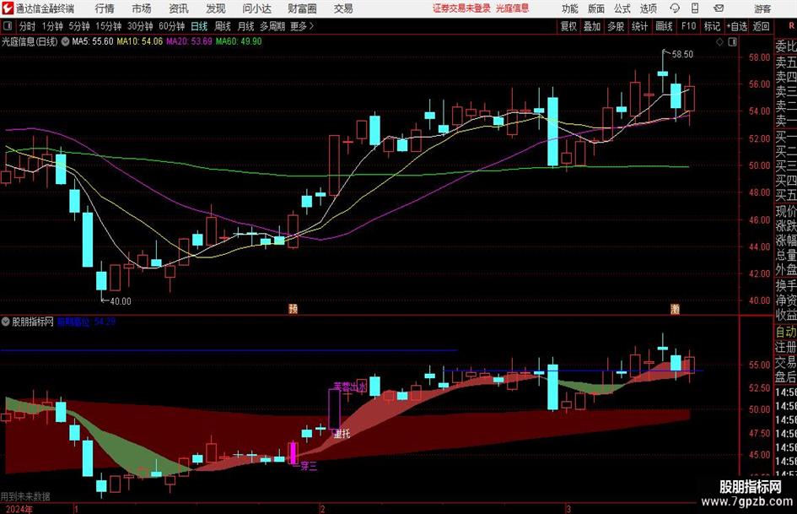
Task: Click the 芙蓉出水 signal label
Action: (x=350, y=387)
